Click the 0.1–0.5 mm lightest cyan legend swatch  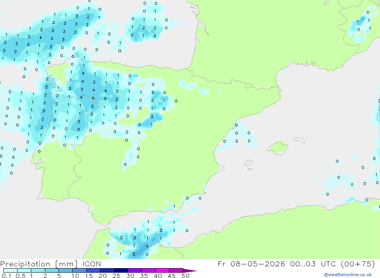(10, 270)
